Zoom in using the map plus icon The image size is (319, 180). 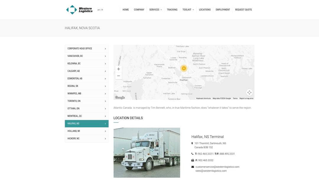[x=118, y=69]
